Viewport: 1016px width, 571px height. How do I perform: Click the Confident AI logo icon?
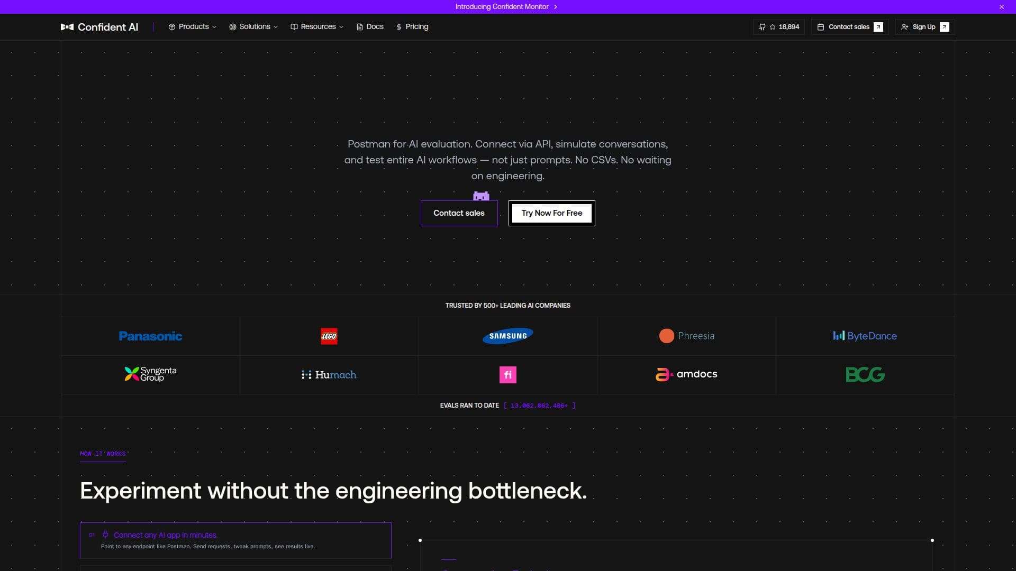[x=67, y=27]
